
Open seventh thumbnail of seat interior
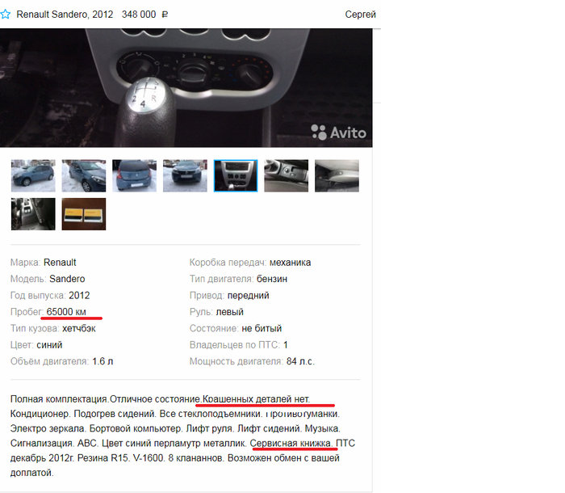click(x=337, y=175)
